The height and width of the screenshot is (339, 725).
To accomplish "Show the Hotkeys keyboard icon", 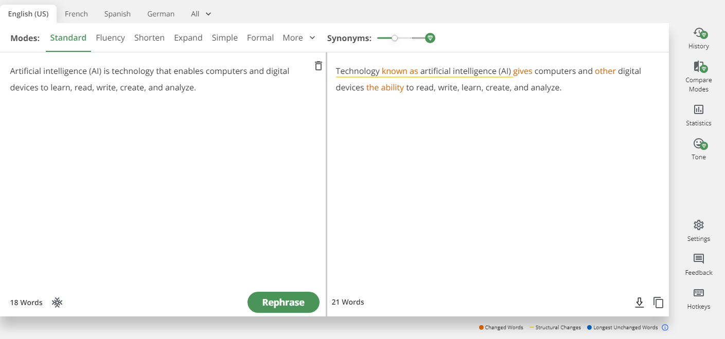I will tap(698, 293).
